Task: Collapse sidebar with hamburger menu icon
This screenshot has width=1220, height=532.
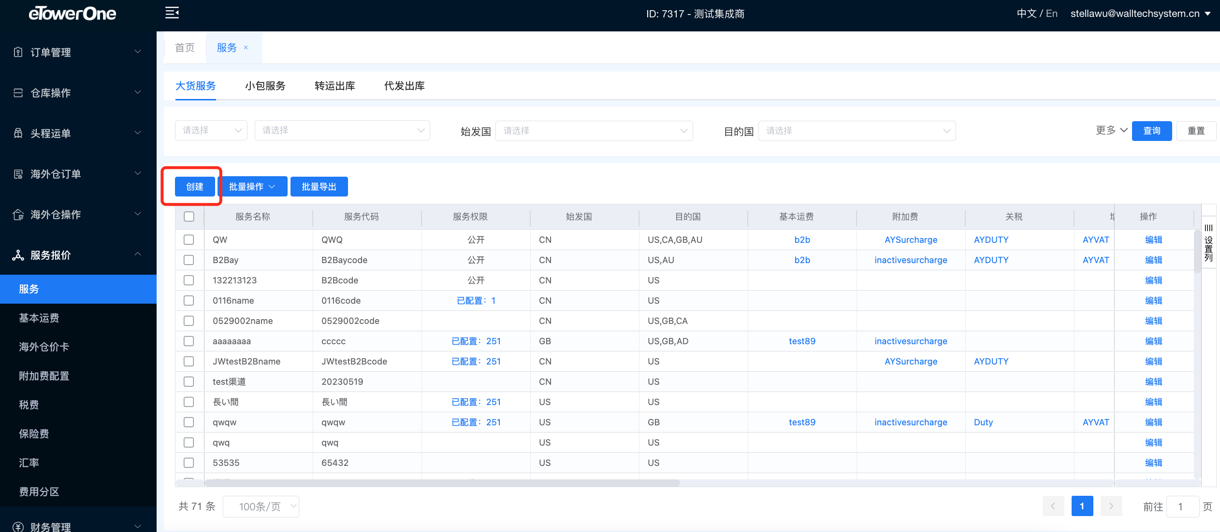Action: click(x=172, y=13)
